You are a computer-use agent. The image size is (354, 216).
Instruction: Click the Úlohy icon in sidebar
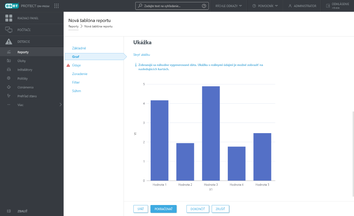pos(9,61)
